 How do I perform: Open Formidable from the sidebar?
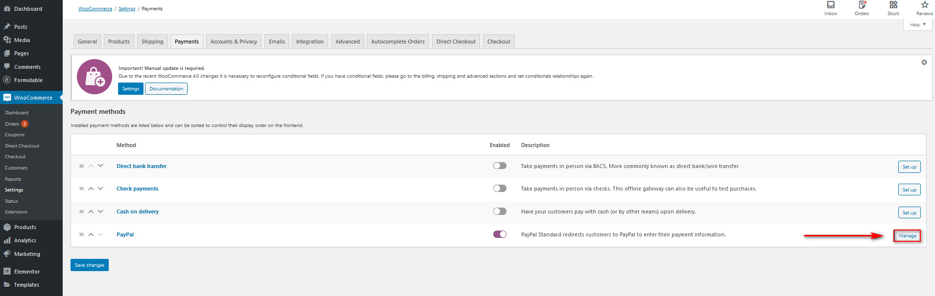click(28, 80)
